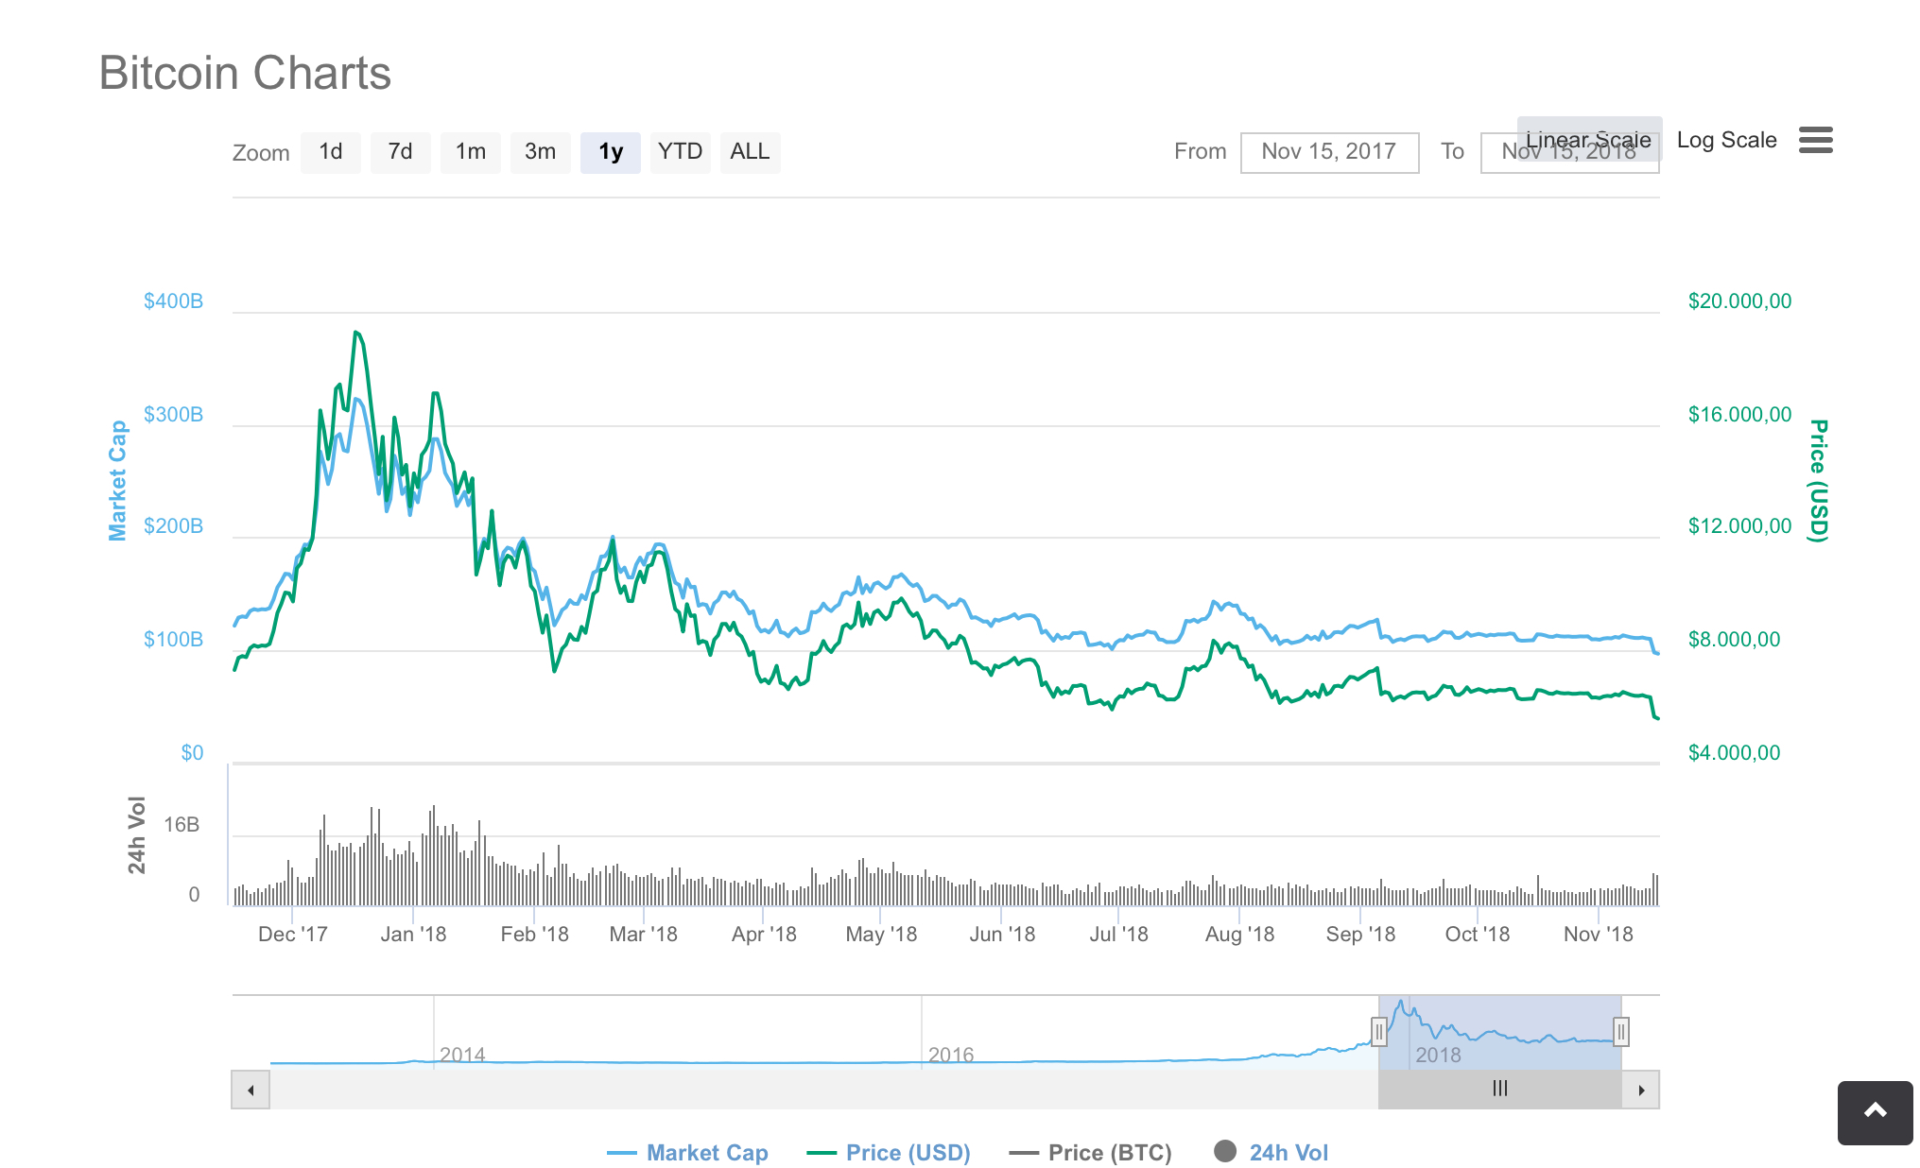Click the Nov '18 axis label

click(1598, 935)
